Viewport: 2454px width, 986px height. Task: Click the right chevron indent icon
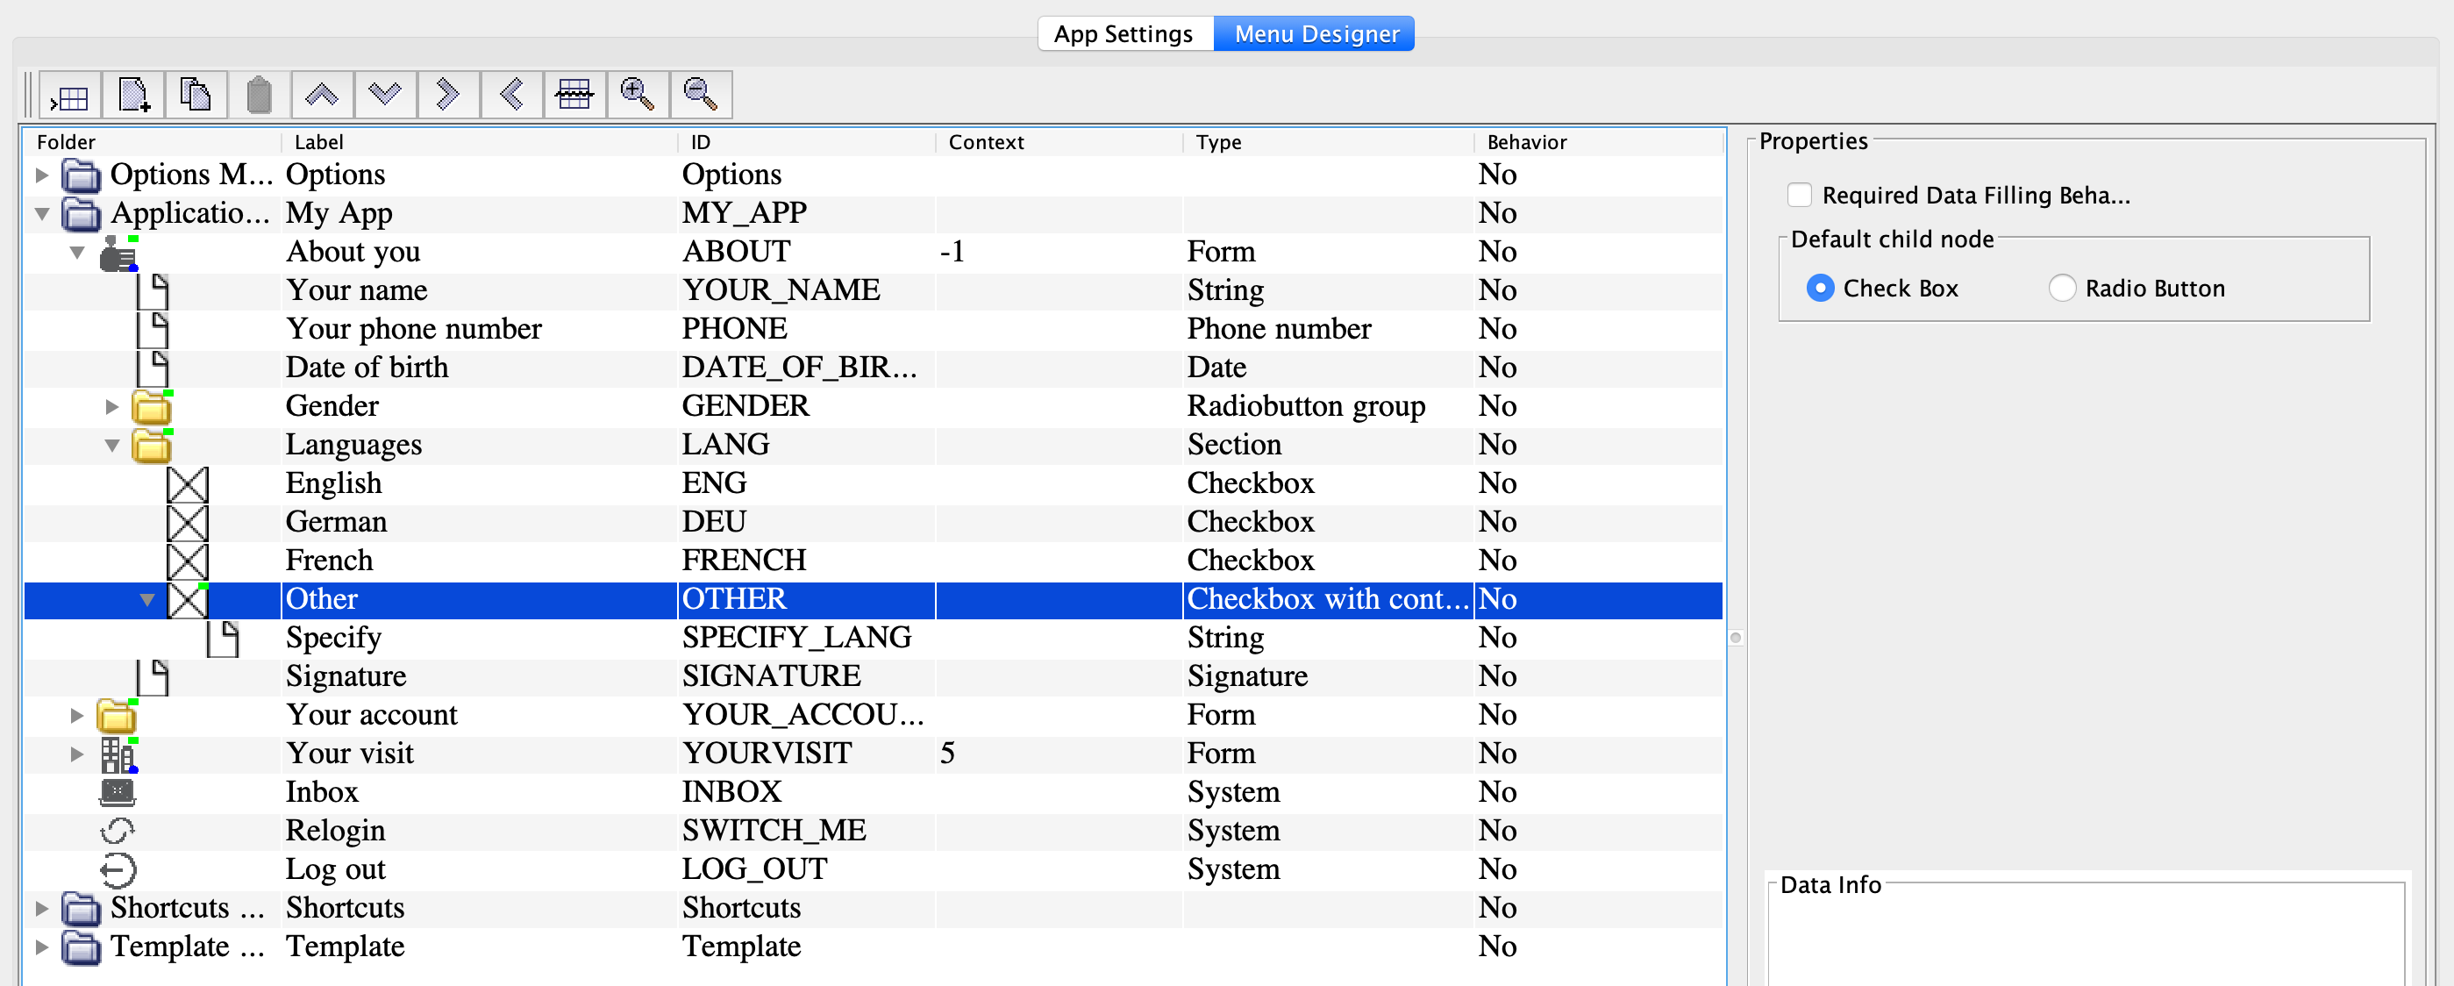point(448,96)
